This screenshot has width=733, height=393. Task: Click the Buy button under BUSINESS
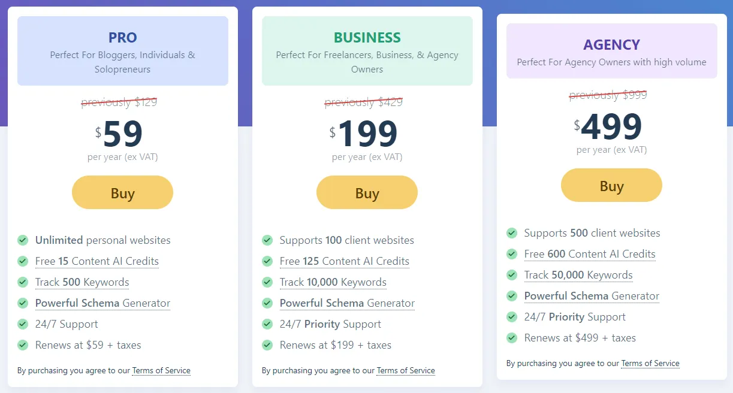point(367,192)
